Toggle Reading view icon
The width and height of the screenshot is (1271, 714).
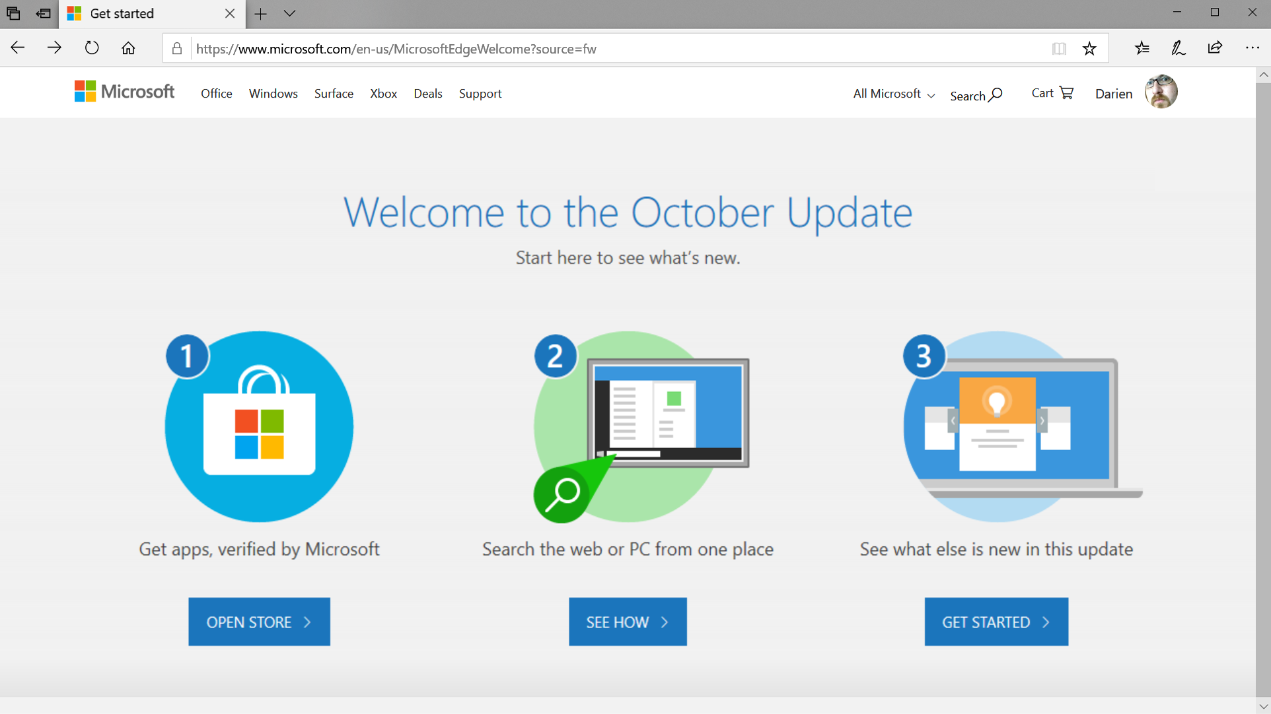(1059, 48)
